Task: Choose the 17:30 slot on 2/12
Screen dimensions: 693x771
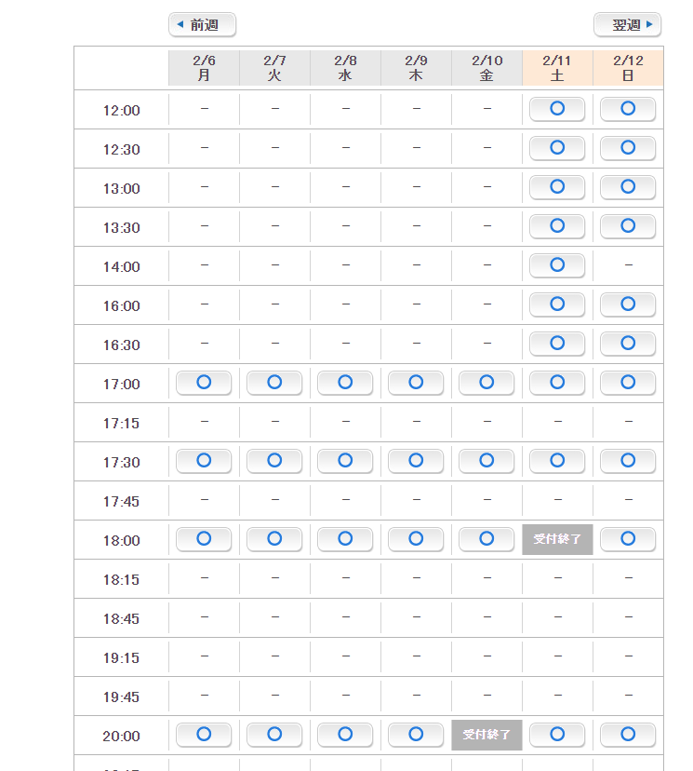Action: tap(628, 461)
